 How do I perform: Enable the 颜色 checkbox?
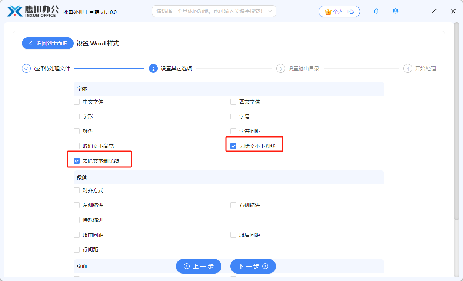(77, 131)
